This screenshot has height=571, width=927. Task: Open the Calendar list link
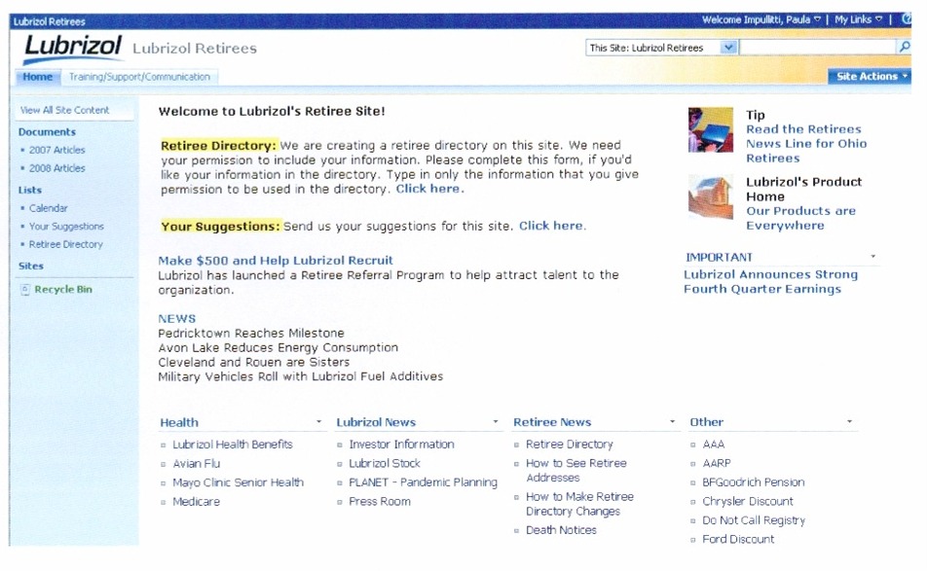point(49,208)
